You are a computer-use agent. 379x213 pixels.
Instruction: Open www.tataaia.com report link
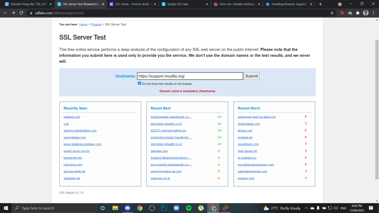click(x=75, y=138)
